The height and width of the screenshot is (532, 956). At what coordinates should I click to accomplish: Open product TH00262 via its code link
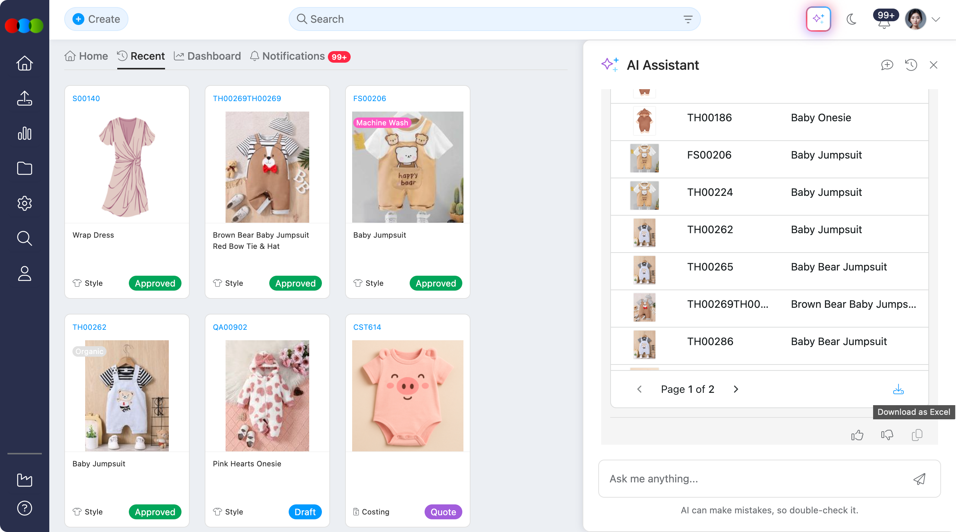click(89, 327)
